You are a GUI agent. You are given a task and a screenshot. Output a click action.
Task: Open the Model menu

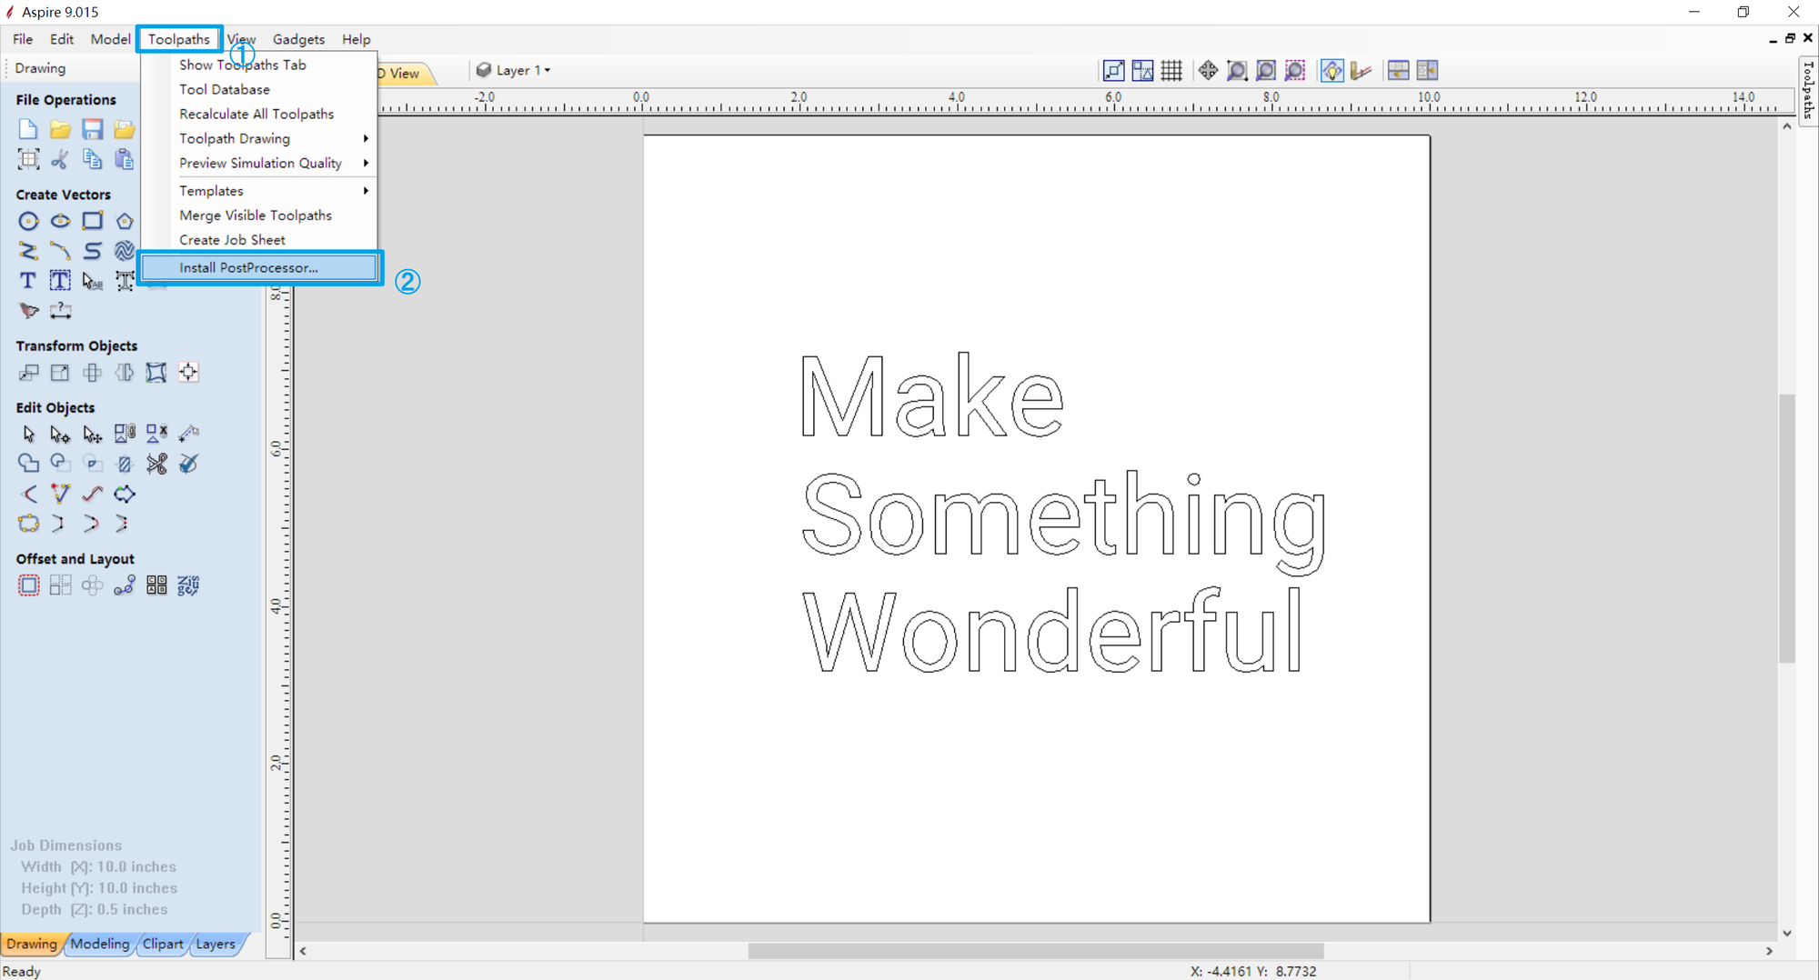tap(110, 39)
